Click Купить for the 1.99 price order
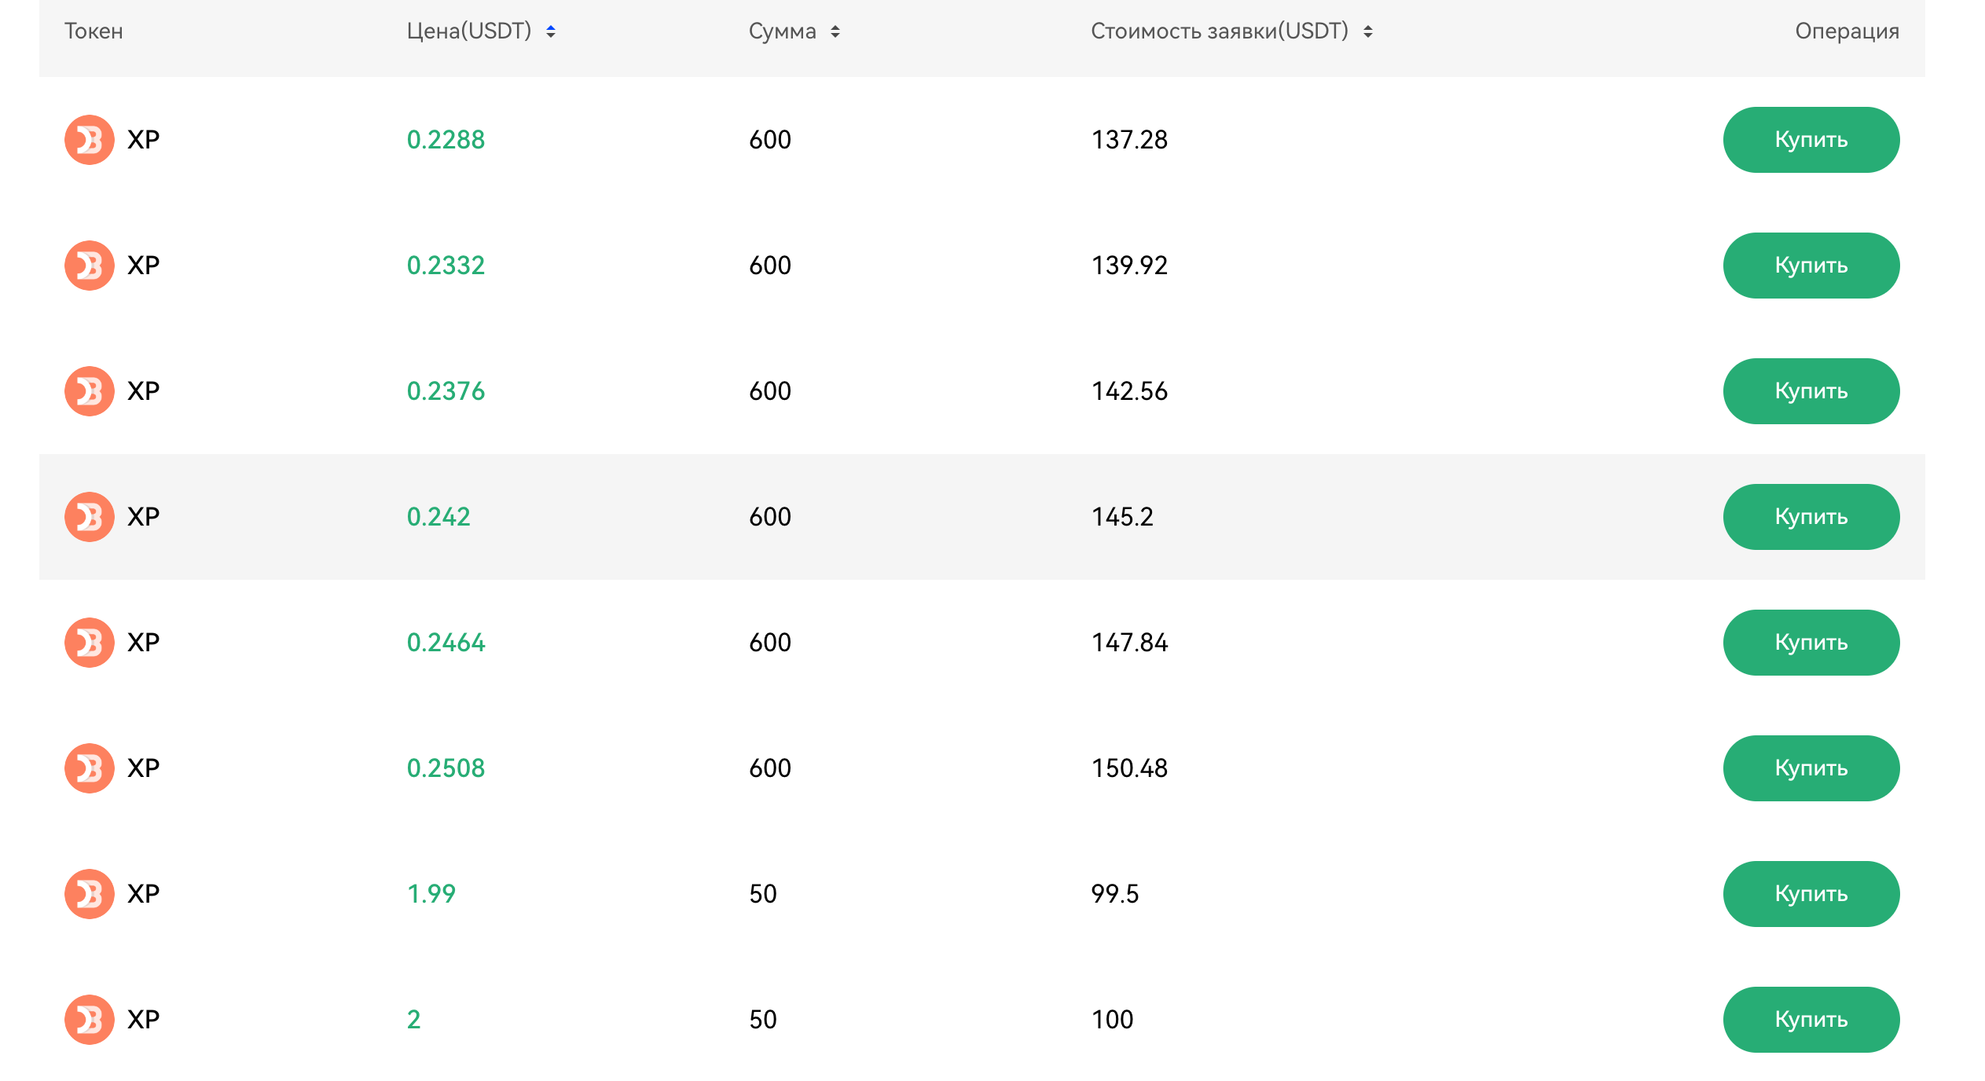1985x1081 pixels. pyautogui.click(x=1811, y=894)
